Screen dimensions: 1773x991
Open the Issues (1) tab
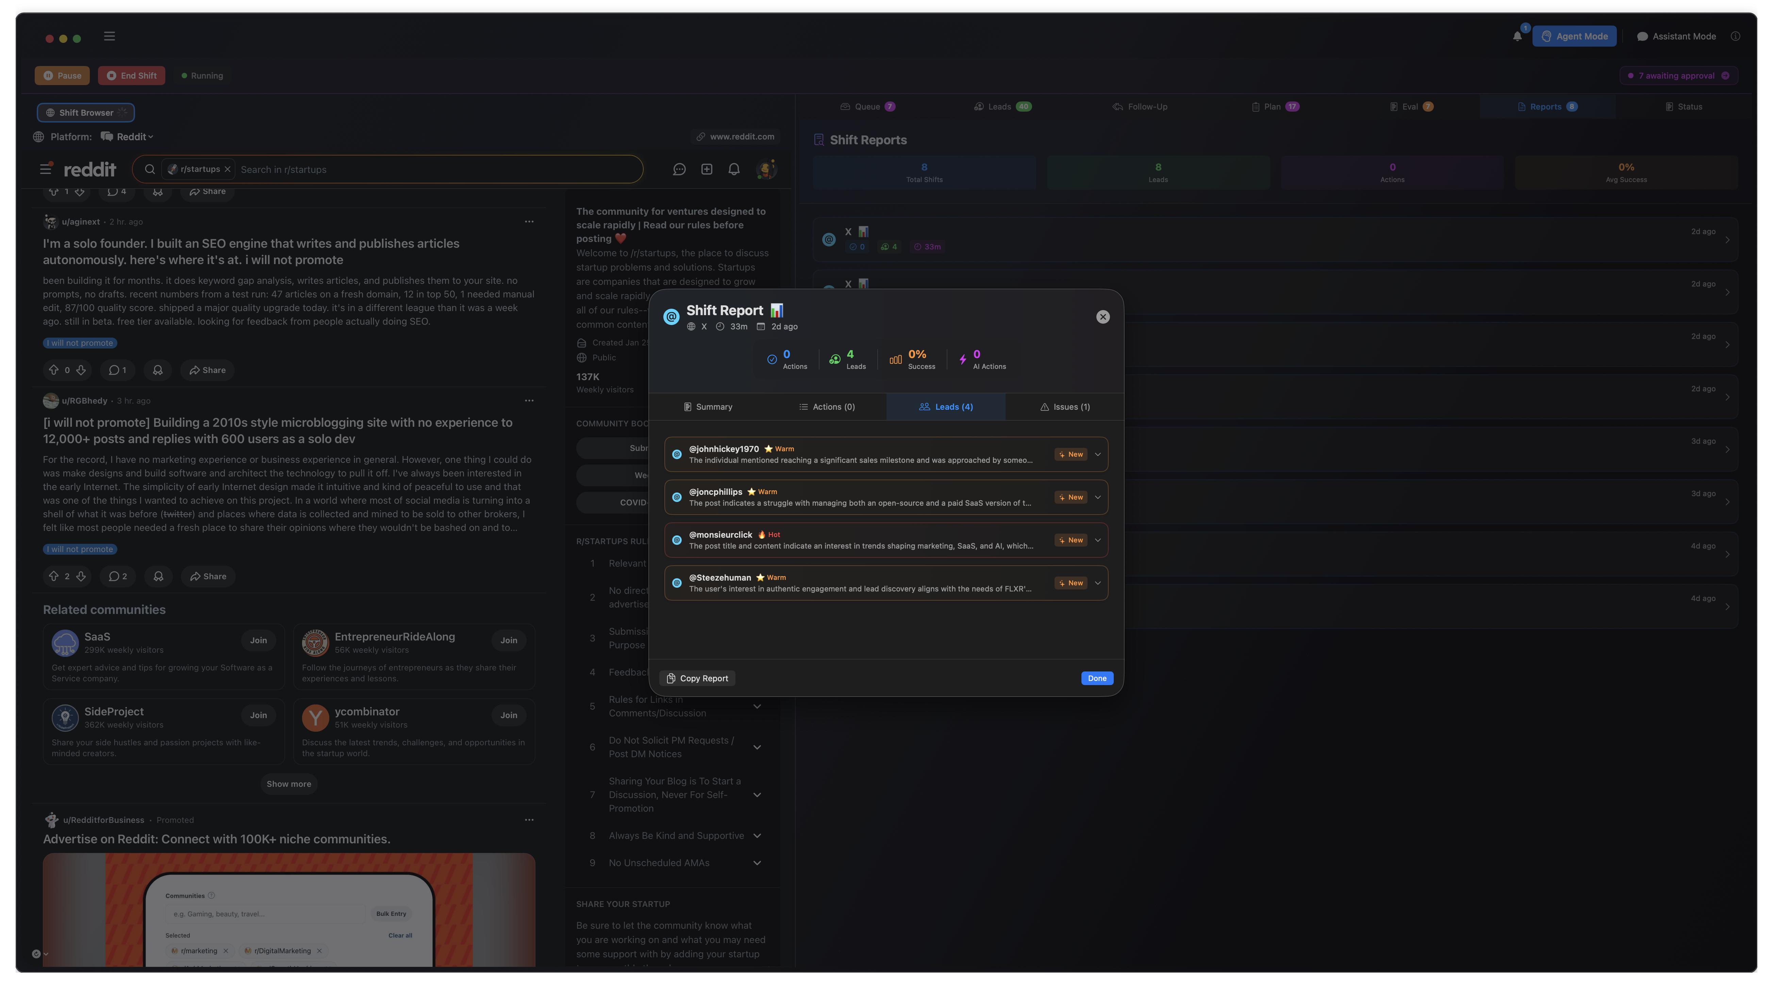tap(1065, 407)
